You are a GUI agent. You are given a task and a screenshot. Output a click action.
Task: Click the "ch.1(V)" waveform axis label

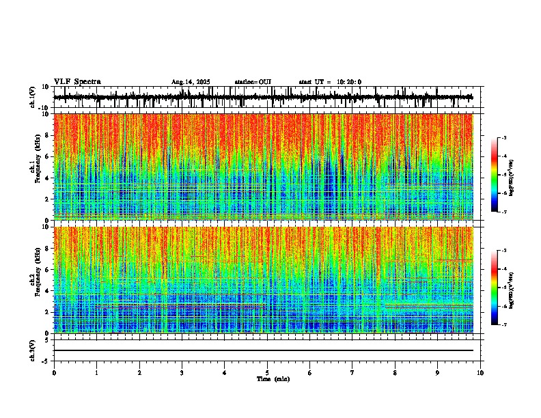pos(33,97)
